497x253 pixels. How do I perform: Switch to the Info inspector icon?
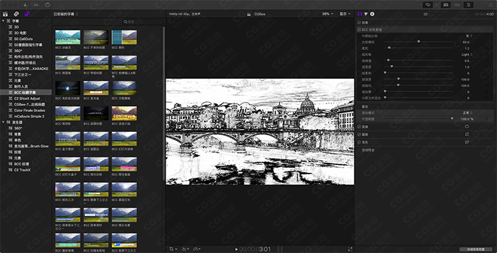pos(372,14)
